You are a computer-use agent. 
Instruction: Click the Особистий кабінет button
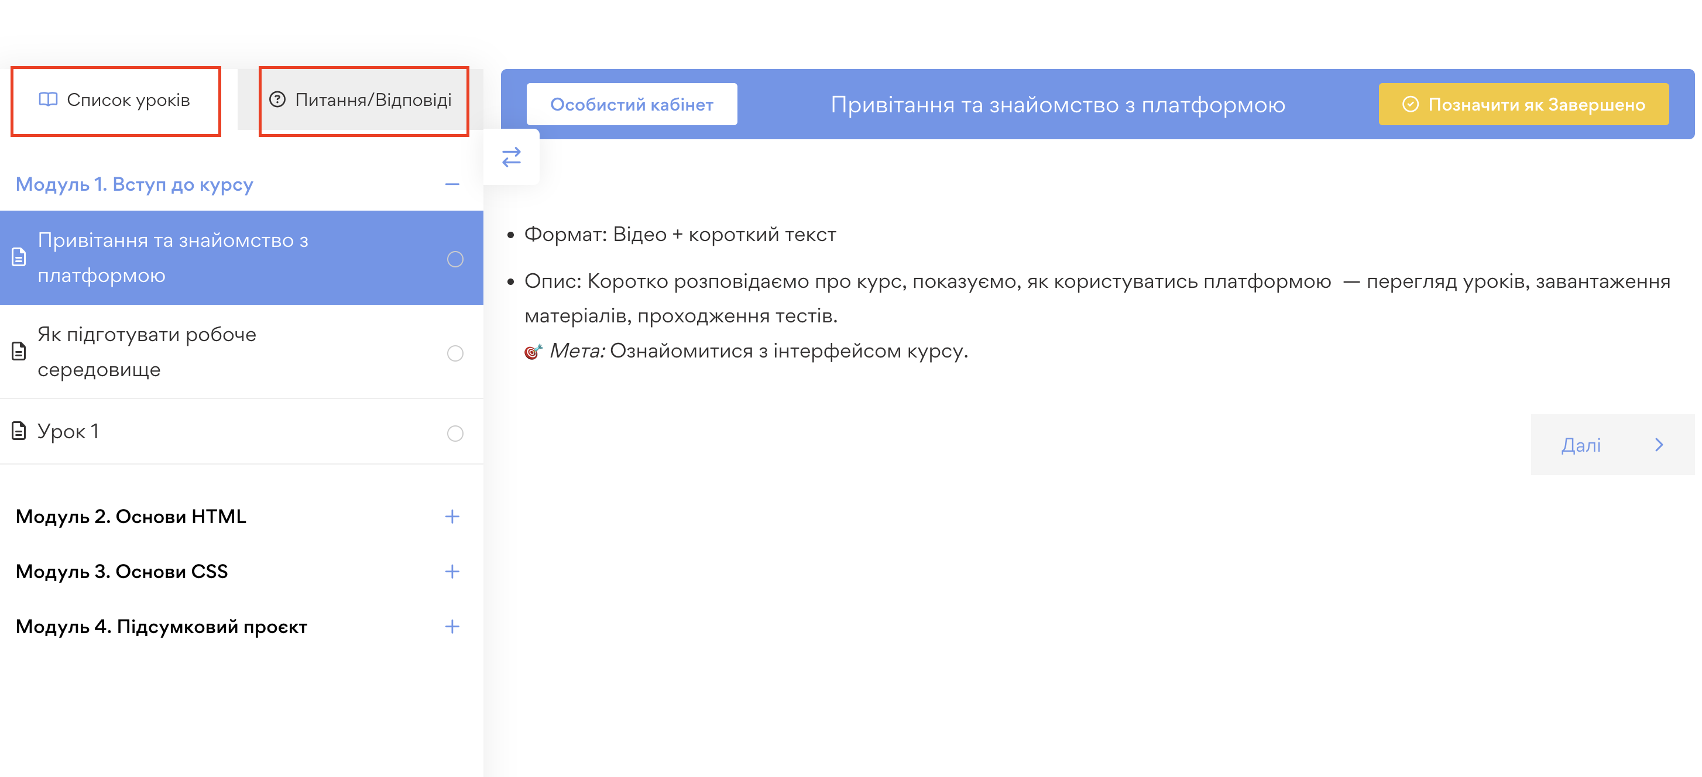(632, 104)
